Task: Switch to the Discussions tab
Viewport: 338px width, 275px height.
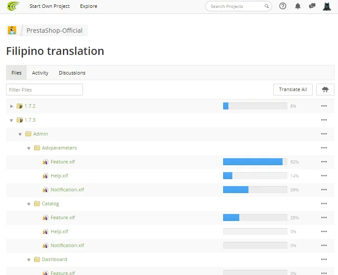Action: coord(72,73)
